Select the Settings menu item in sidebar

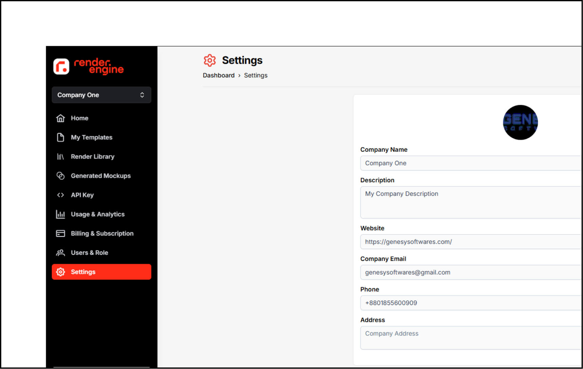pyautogui.click(x=83, y=272)
